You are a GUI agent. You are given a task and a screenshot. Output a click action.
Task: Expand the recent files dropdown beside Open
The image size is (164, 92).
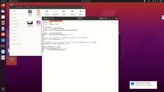click(49, 18)
